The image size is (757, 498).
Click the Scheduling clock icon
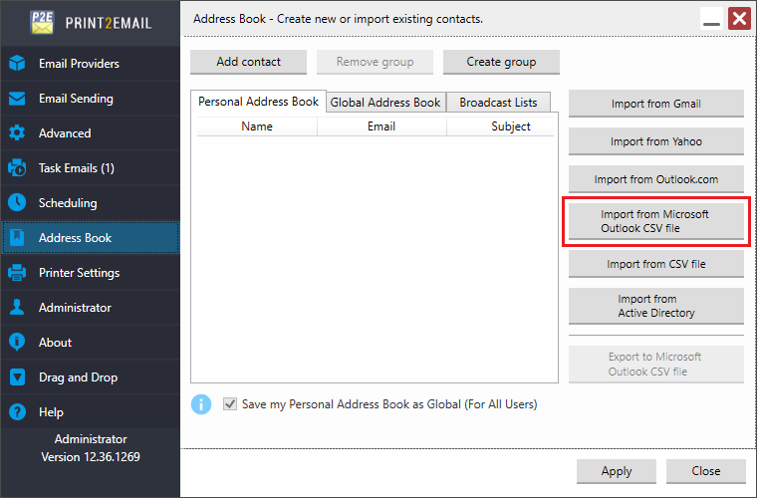point(17,203)
